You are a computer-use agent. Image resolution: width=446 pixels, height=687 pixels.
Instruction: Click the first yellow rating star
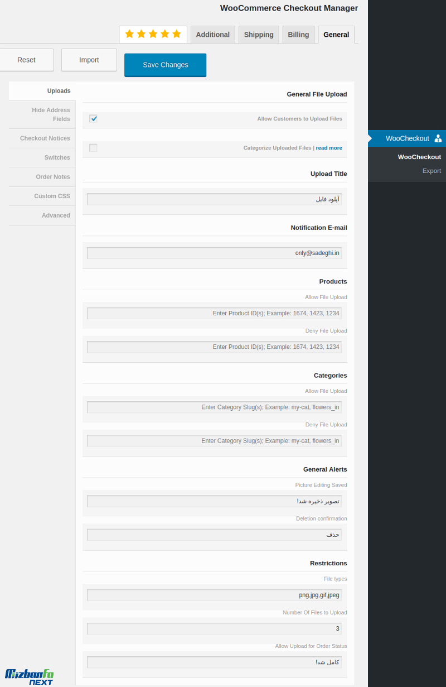click(x=129, y=34)
